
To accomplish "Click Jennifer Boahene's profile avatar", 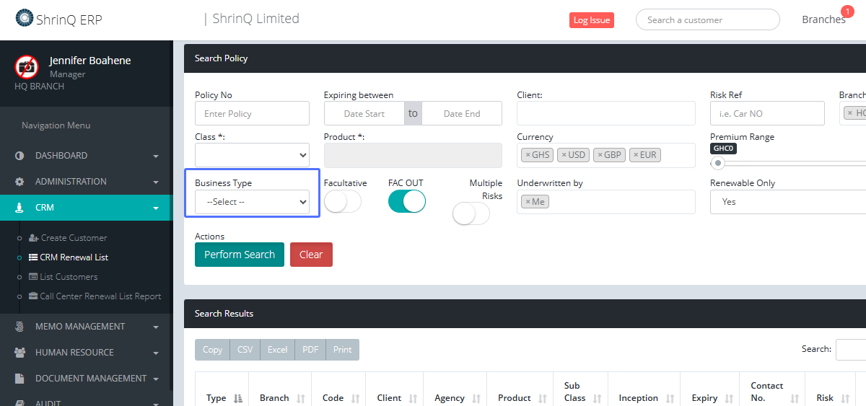I will (x=27, y=67).
